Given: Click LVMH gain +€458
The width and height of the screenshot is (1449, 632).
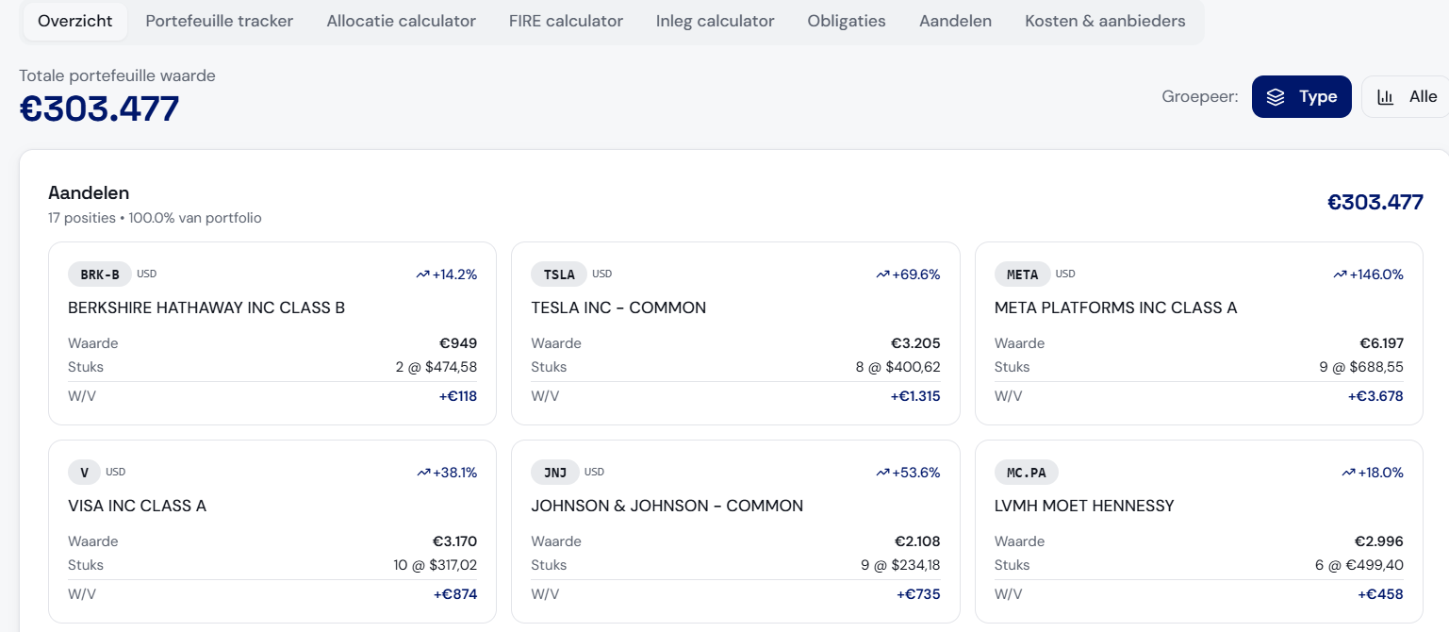Looking at the screenshot, I should click(1380, 594).
